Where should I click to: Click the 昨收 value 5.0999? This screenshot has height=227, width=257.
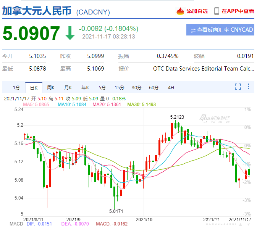pos(95,56)
